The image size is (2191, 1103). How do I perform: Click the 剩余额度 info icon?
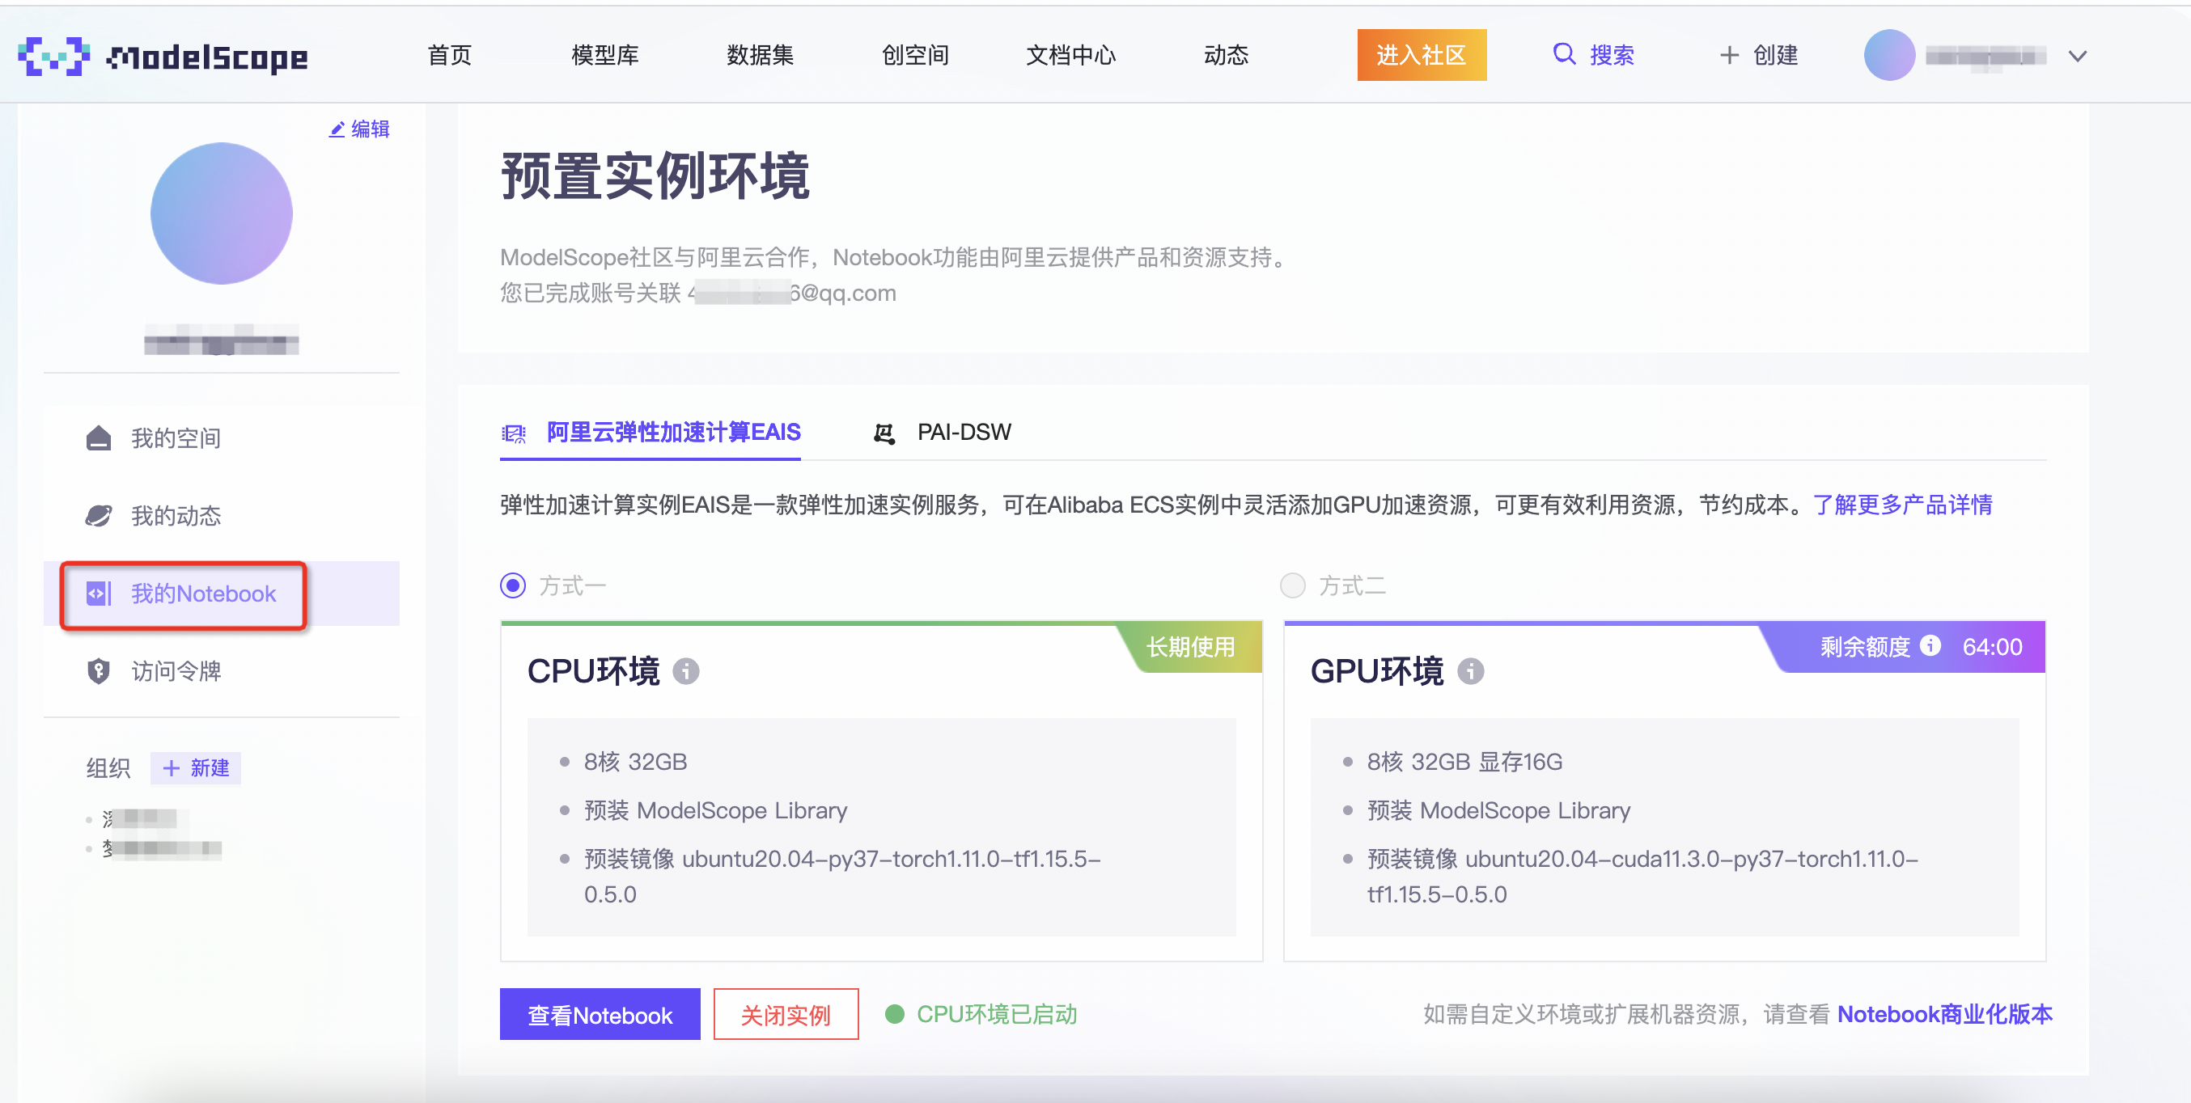1930,646
